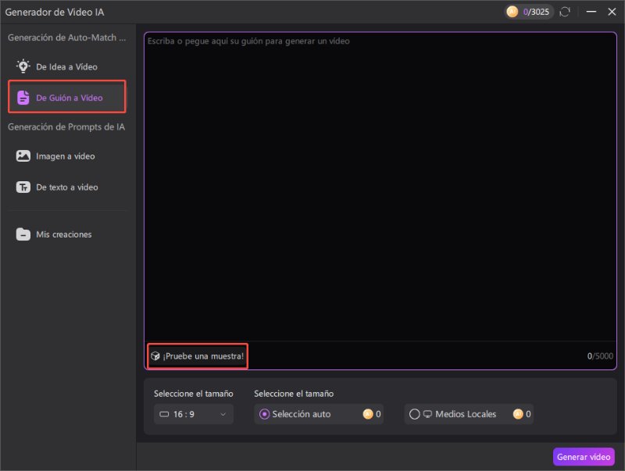The height and width of the screenshot is (471, 625).
Task: Click the sample cube icon beside ¡Pruebe una muestra!
Action: (x=155, y=356)
